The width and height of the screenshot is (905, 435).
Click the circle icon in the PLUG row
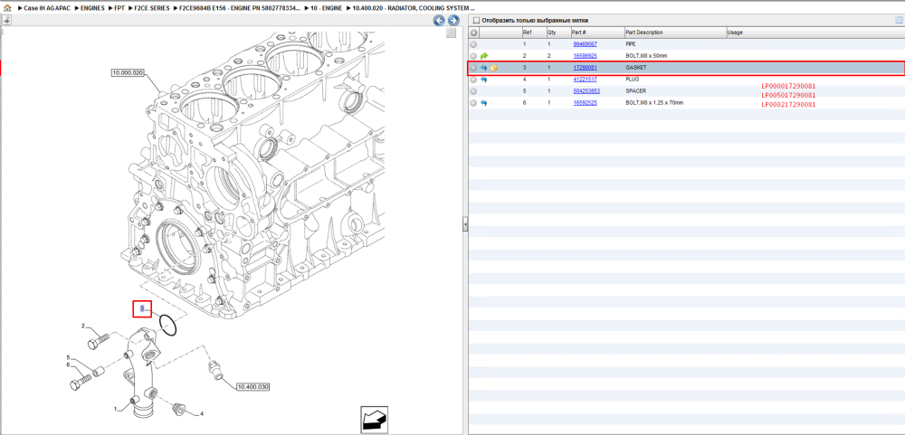tap(473, 80)
